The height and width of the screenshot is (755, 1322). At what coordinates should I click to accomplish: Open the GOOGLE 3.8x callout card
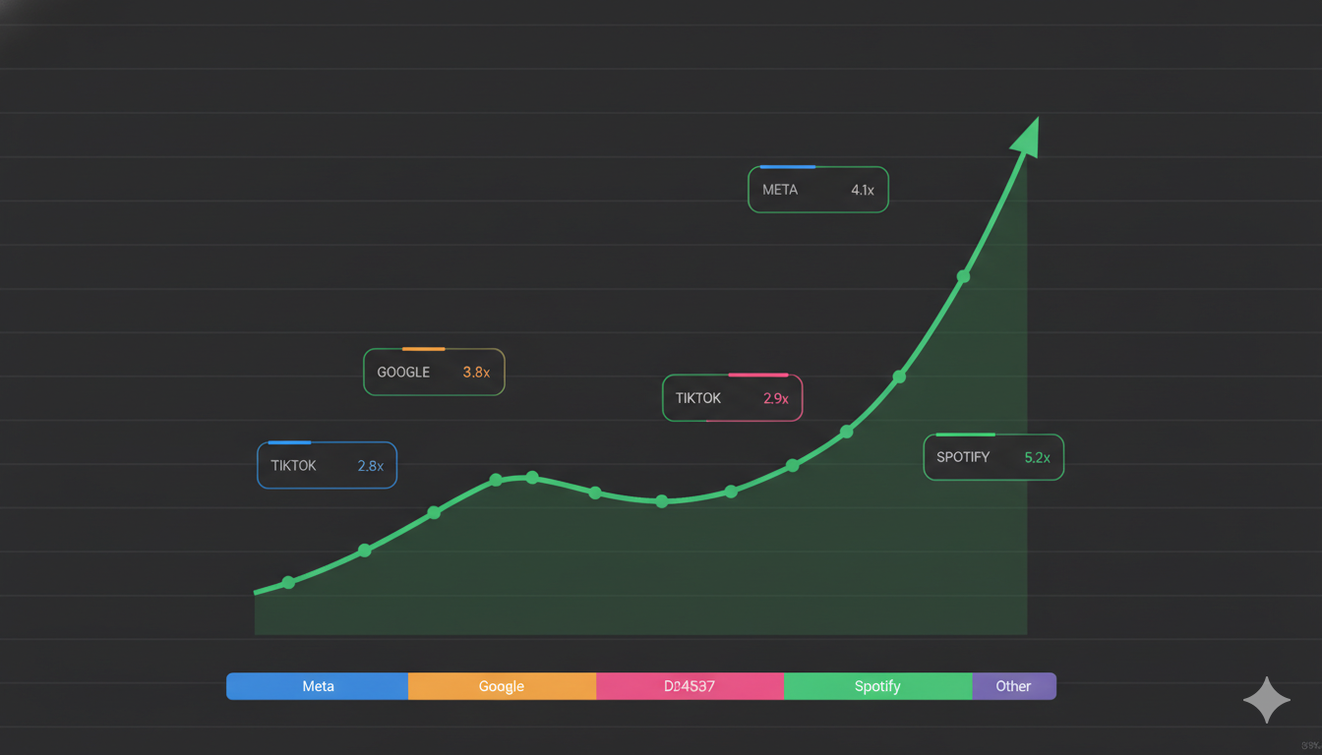pyautogui.click(x=434, y=373)
